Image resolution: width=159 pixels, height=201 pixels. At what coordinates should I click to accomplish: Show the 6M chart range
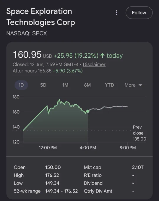87,85
